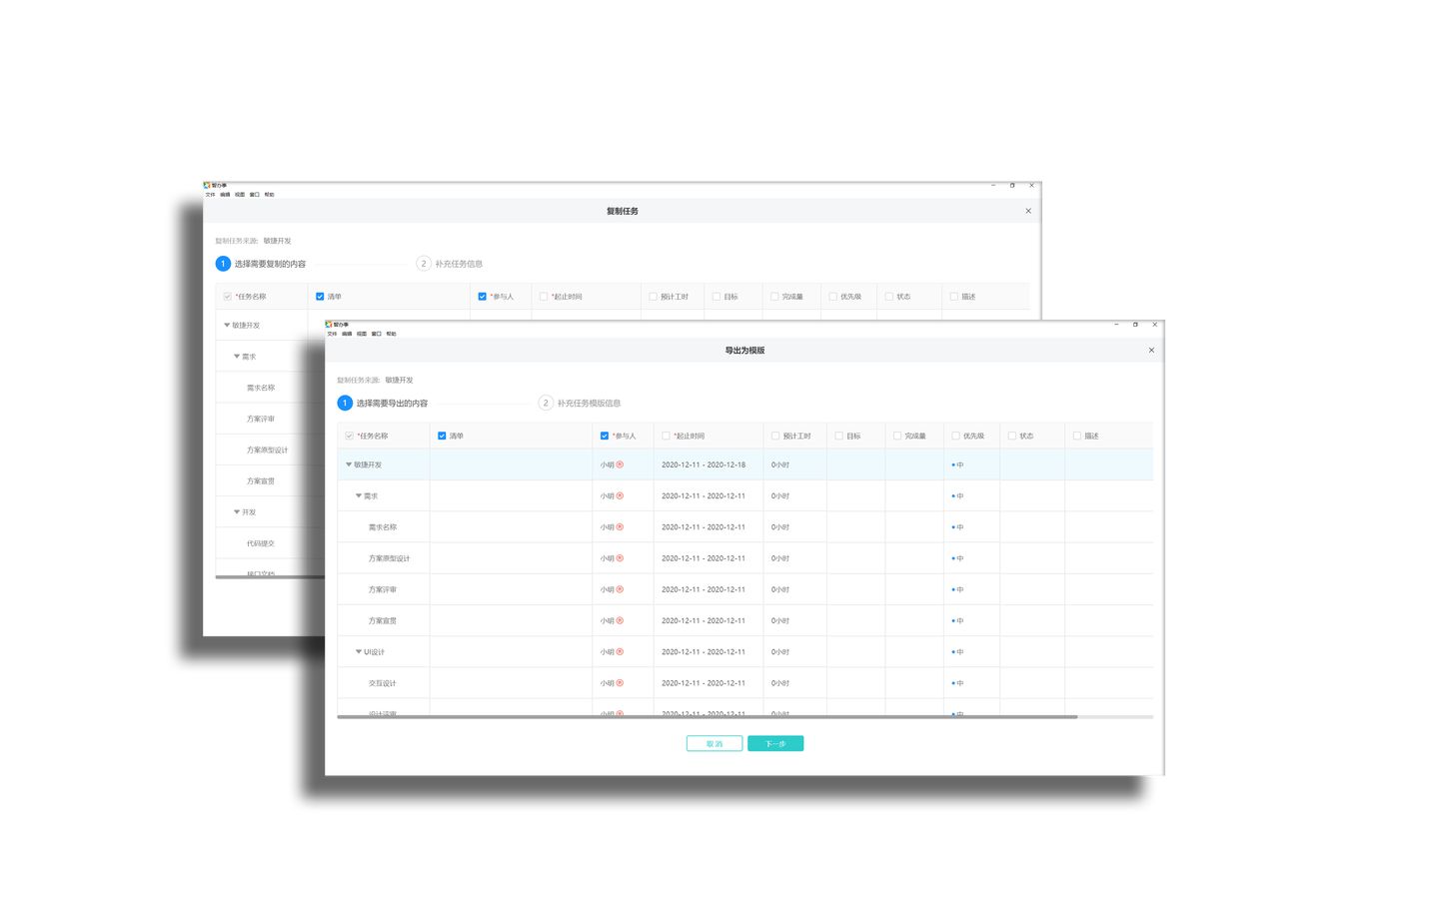This screenshot has height=917, width=1439.
Task: Toggle 清单 checkbox in 复制任务 window
Action: click(x=320, y=297)
